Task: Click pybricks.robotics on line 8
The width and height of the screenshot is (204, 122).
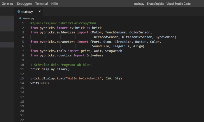Action: click(56, 55)
